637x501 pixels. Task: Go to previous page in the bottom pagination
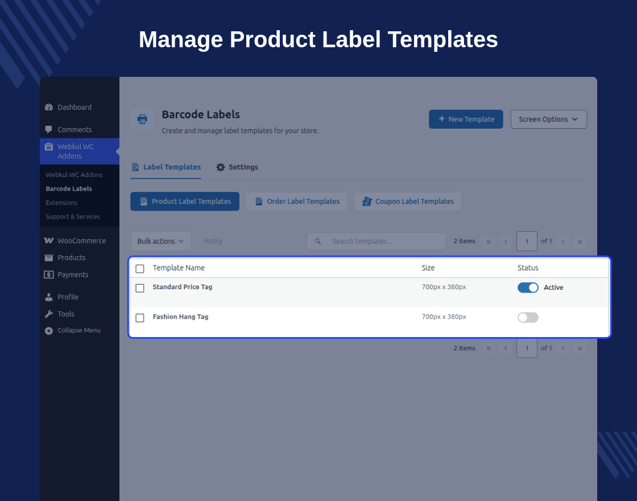(x=506, y=348)
